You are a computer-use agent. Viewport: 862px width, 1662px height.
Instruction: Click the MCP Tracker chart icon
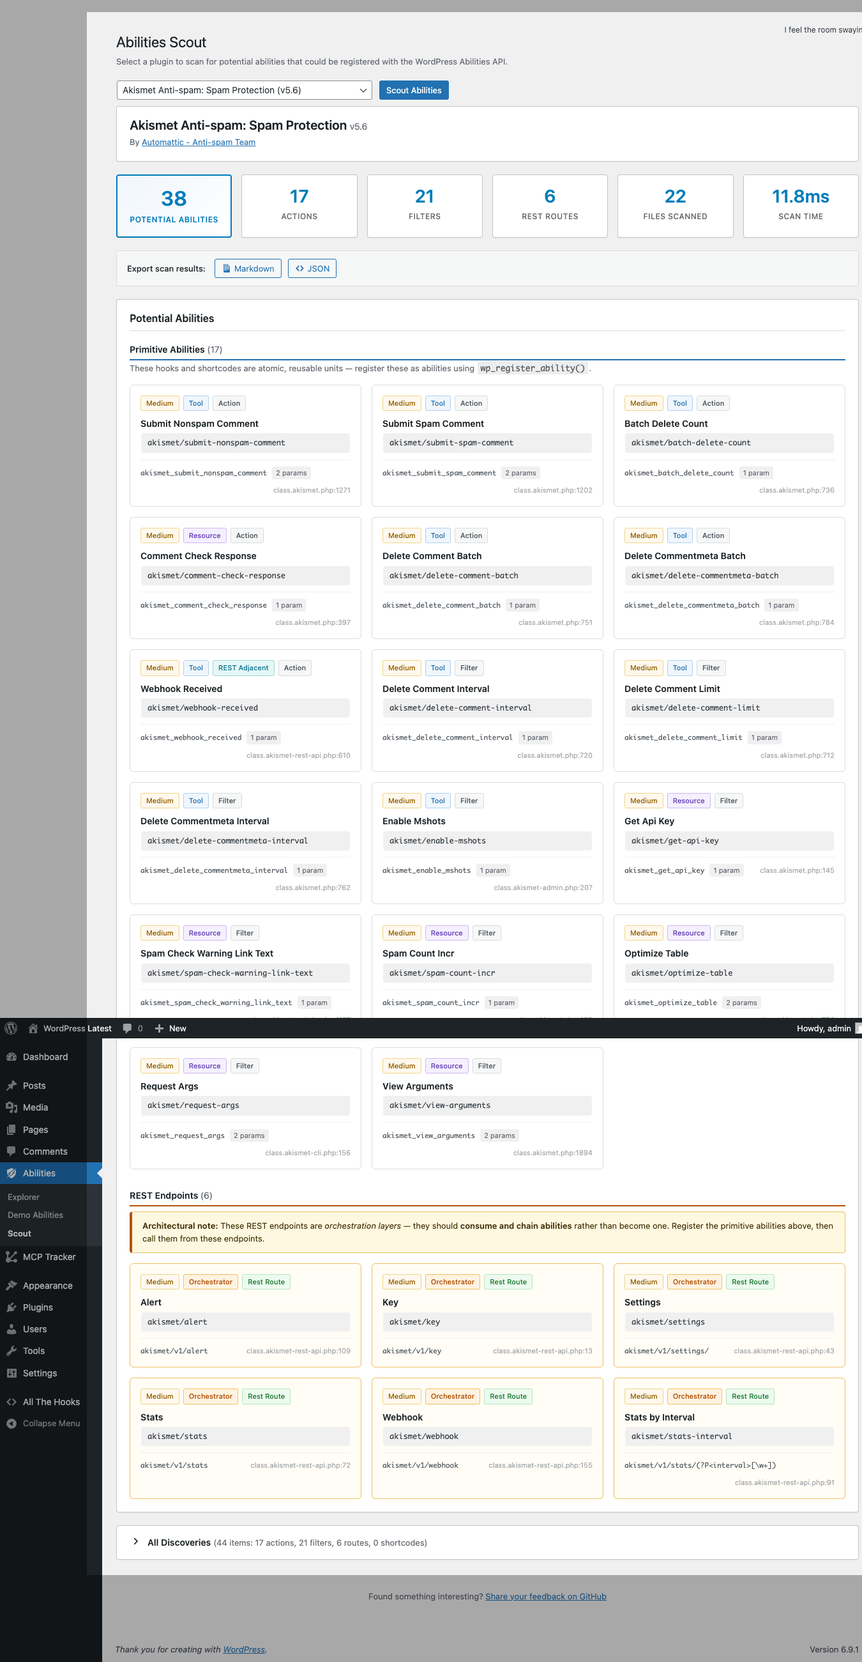tap(11, 1257)
